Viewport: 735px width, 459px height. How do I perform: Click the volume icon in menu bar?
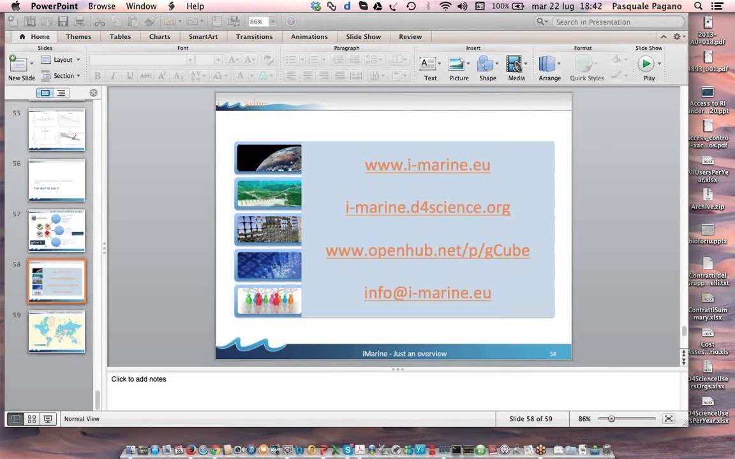pos(462,6)
